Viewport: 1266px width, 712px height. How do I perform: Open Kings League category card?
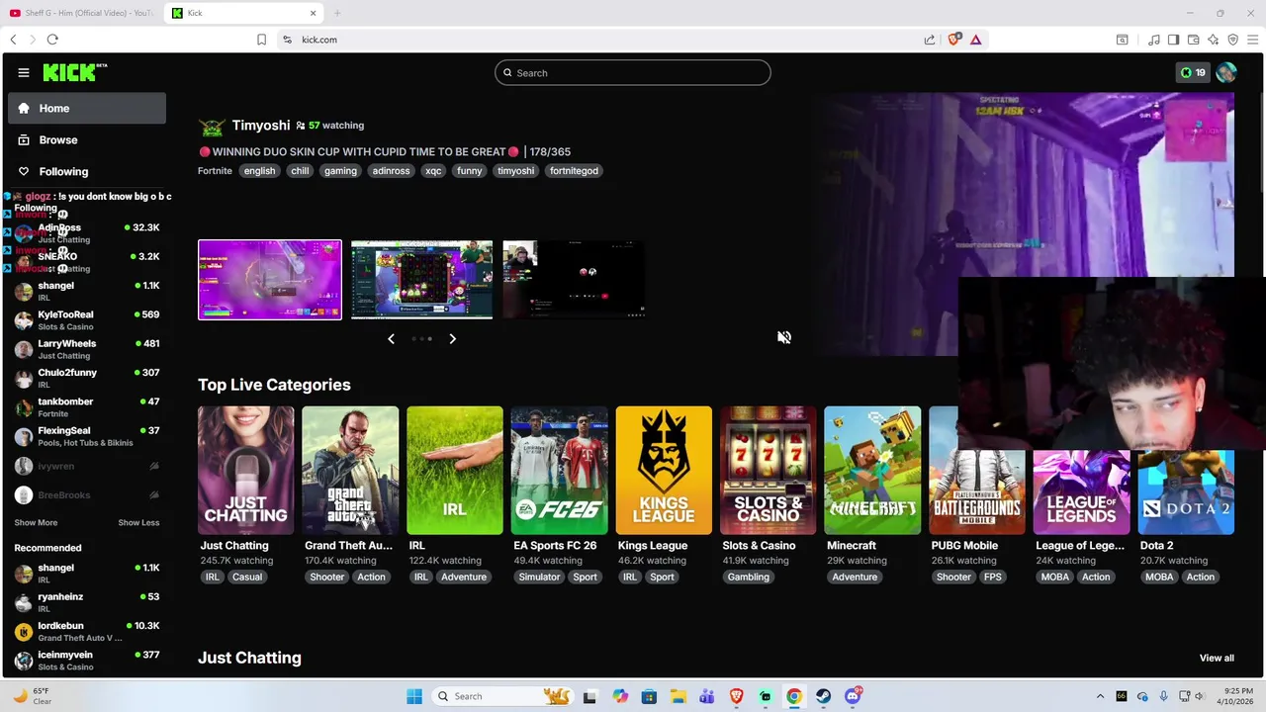pos(664,471)
